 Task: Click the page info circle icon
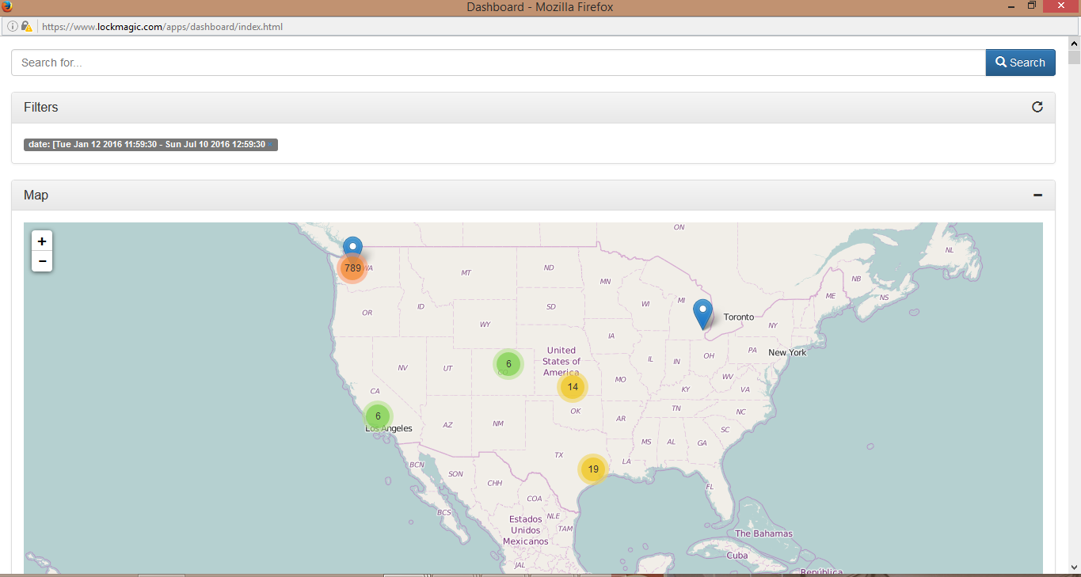tap(12, 26)
